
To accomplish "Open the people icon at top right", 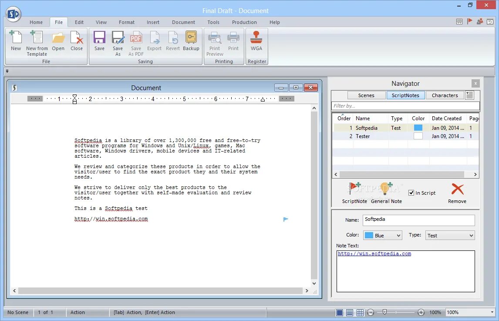I will 480,21.
